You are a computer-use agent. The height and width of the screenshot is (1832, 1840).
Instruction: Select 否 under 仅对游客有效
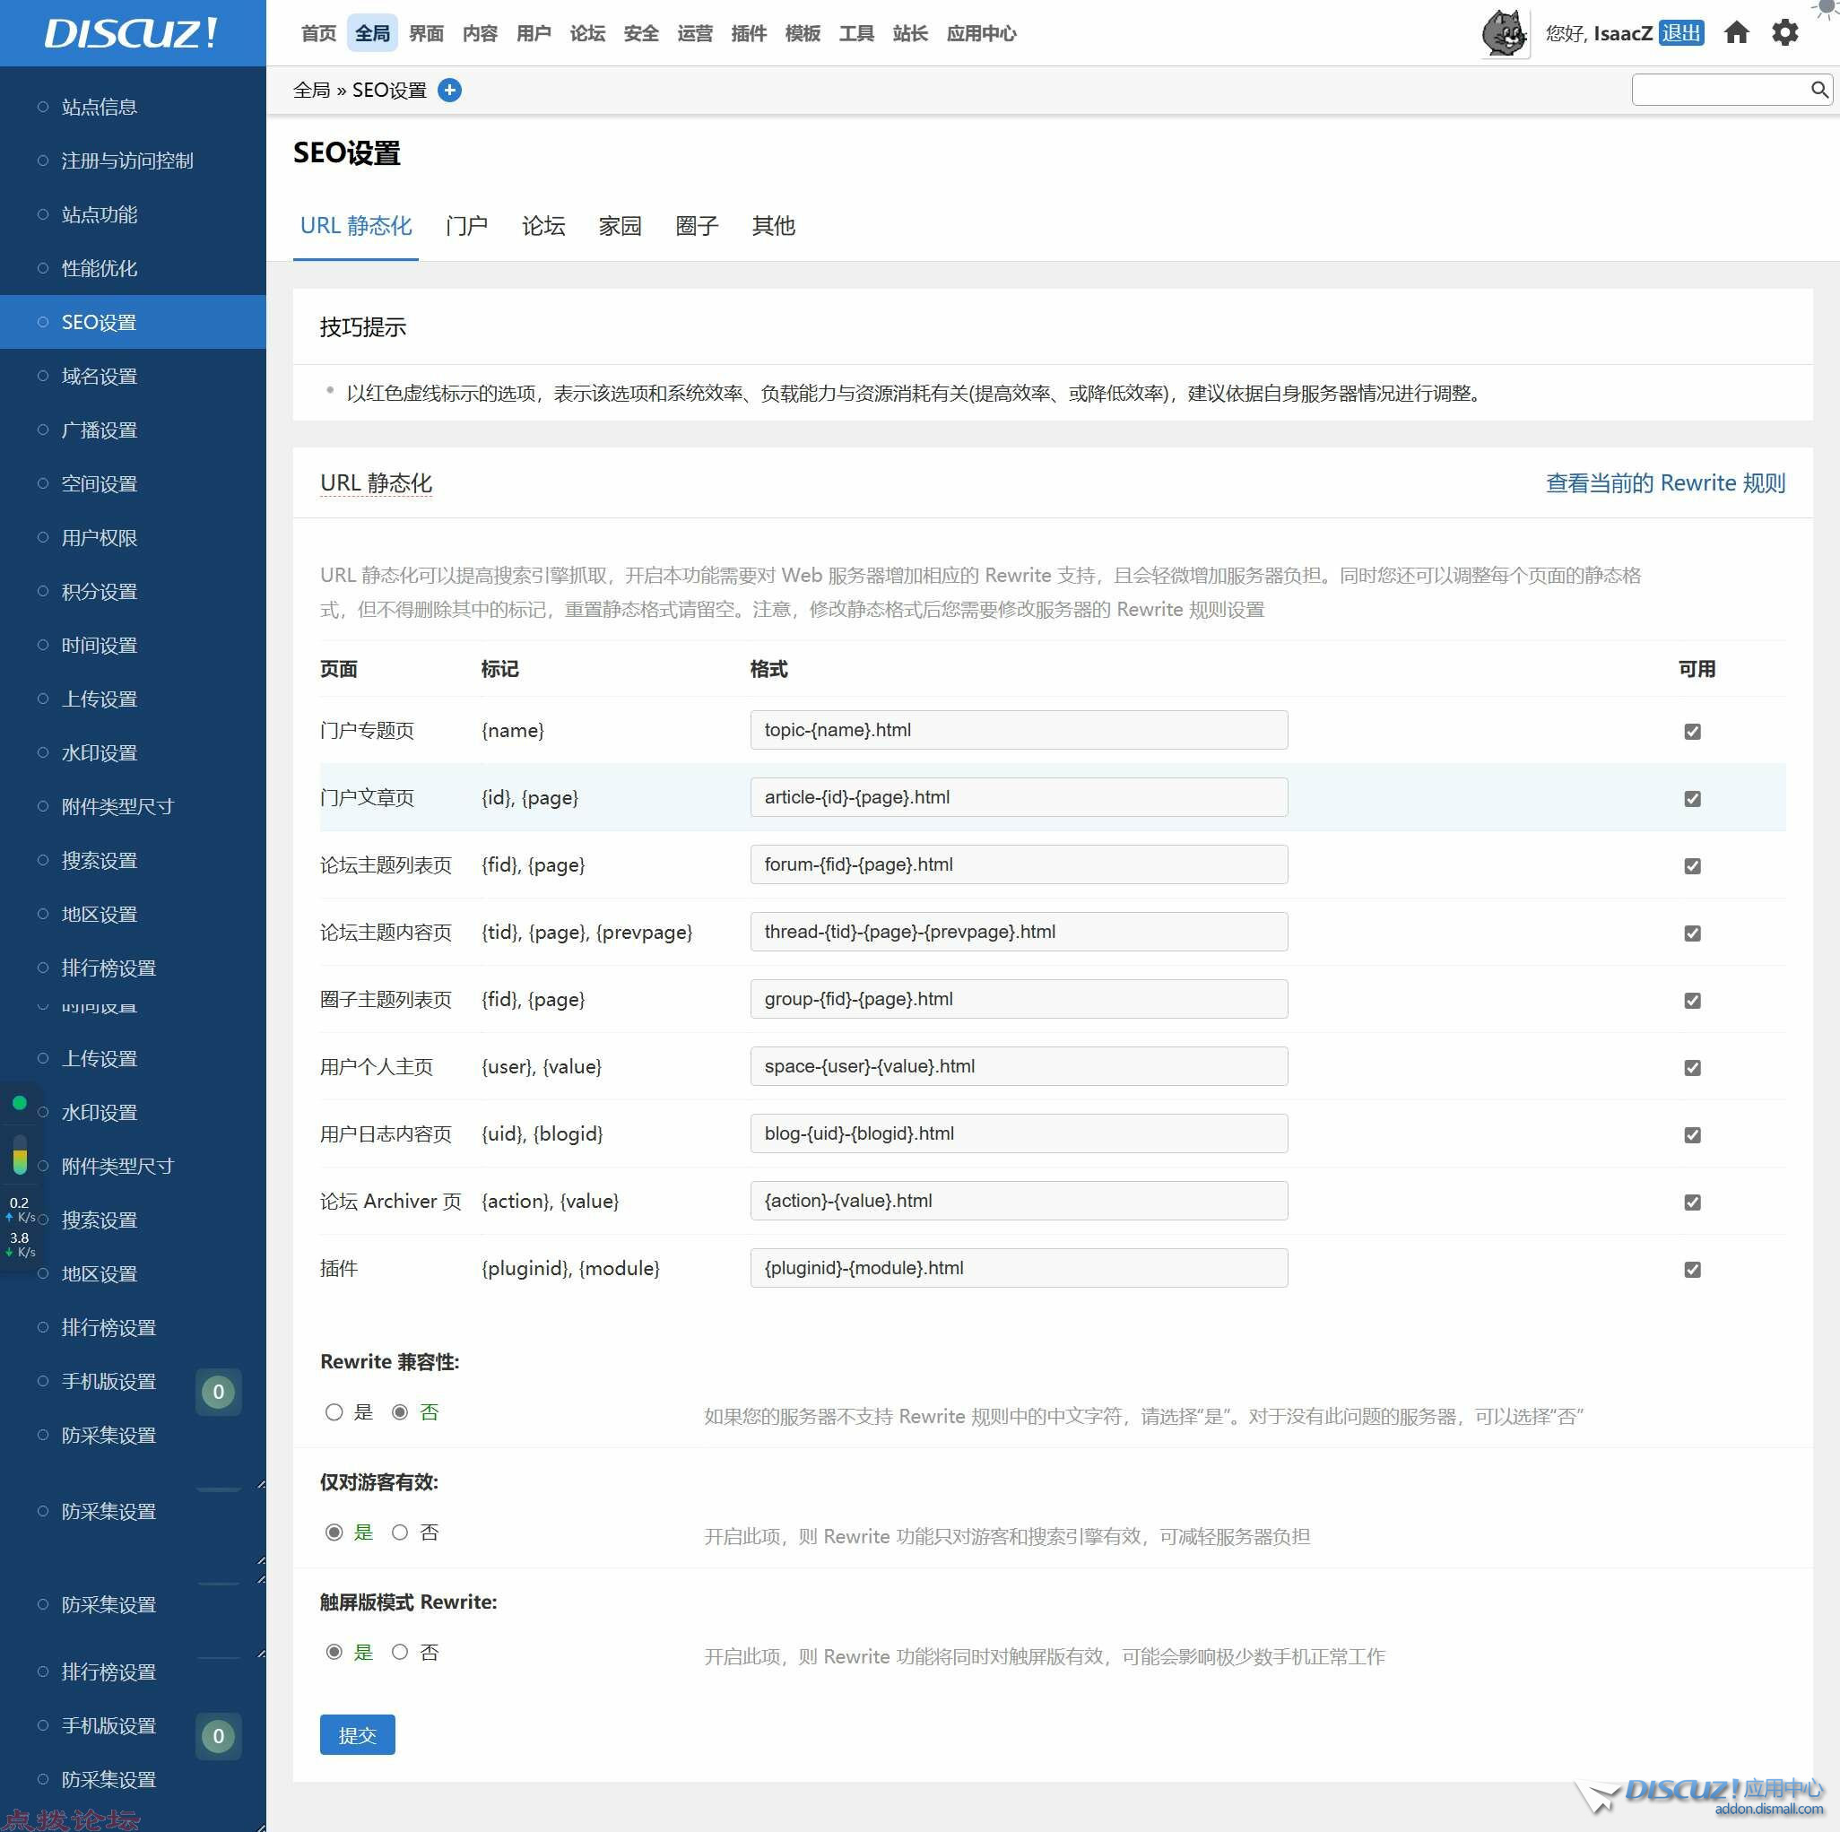400,1532
